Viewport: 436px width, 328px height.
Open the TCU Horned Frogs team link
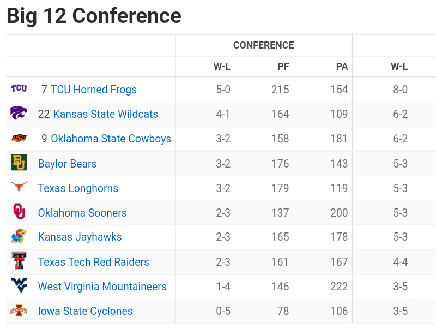94,90
